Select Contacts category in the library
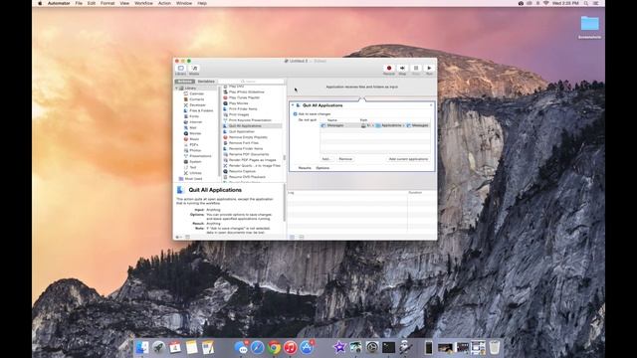The width and height of the screenshot is (637, 358). [197, 99]
